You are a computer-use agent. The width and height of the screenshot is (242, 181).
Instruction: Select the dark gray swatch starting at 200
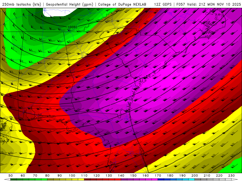click(x=198, y=179)
